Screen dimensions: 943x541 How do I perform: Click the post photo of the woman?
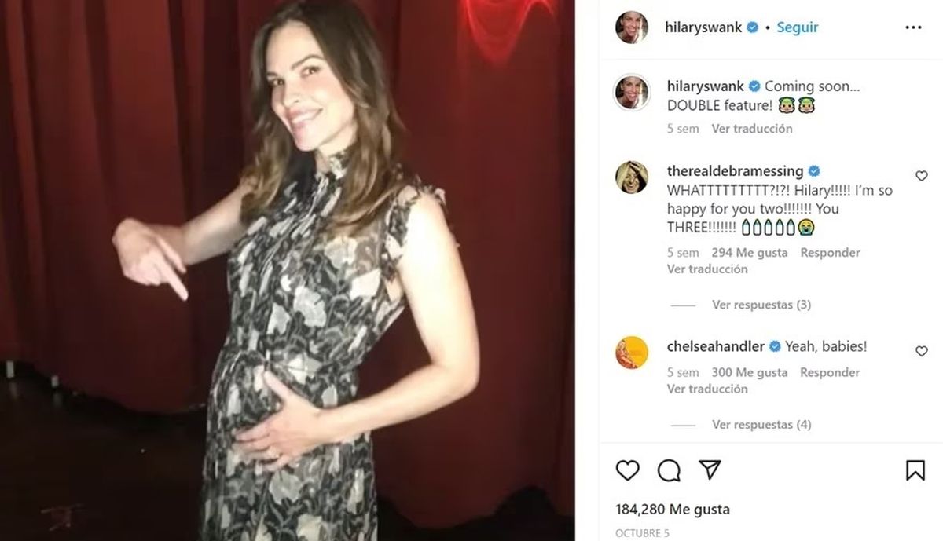(x=287, y=270)
